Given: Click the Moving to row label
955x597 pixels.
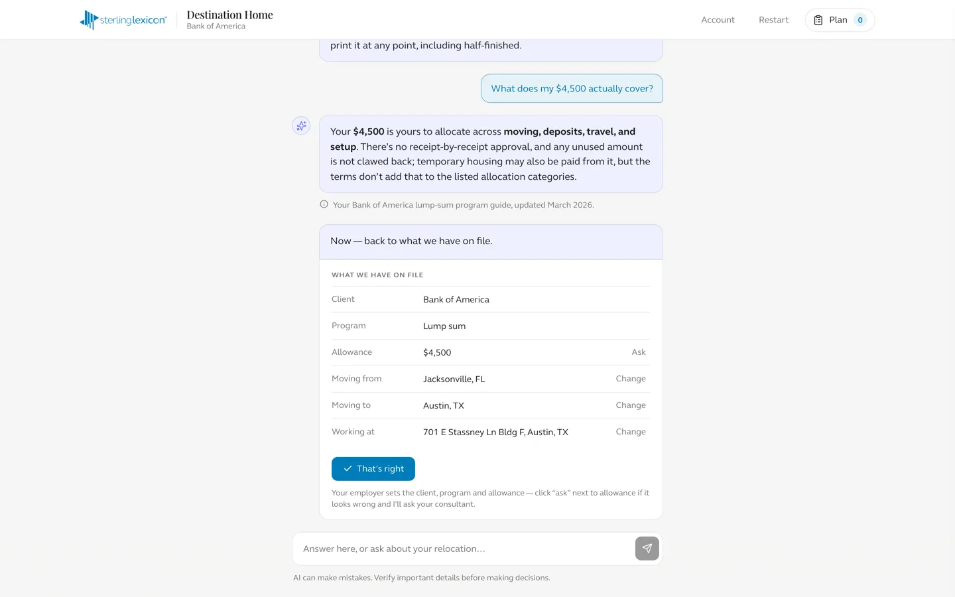Looking at the screenshot, I should pyautogui.click(x=351, y=405).
